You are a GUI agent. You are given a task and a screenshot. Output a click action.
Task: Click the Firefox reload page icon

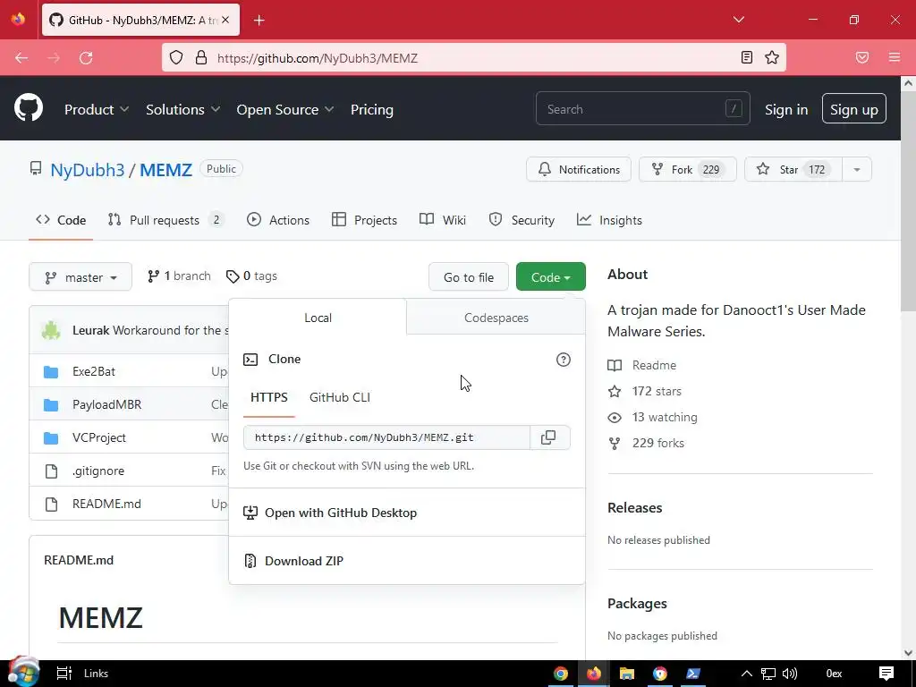coord(86,58)
